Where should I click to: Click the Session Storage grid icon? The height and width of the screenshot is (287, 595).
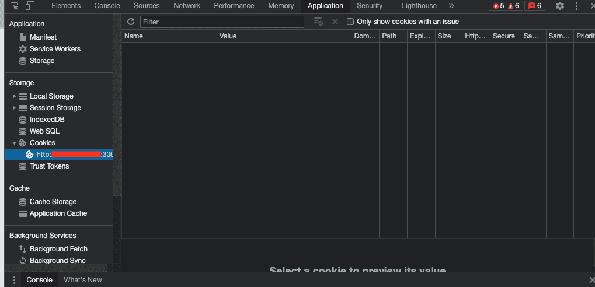click(23, 108)
